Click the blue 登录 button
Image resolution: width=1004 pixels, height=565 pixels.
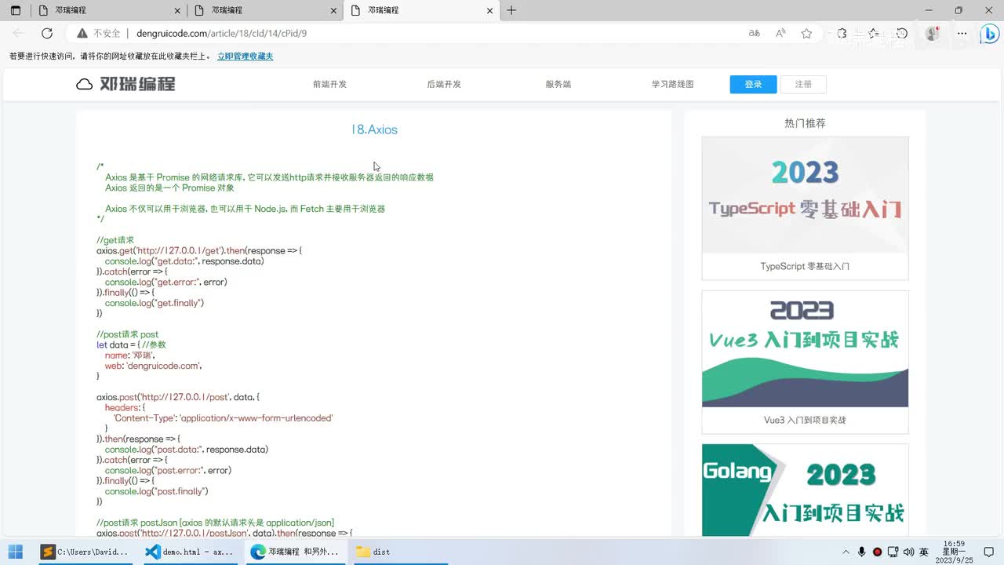[753, 84]
